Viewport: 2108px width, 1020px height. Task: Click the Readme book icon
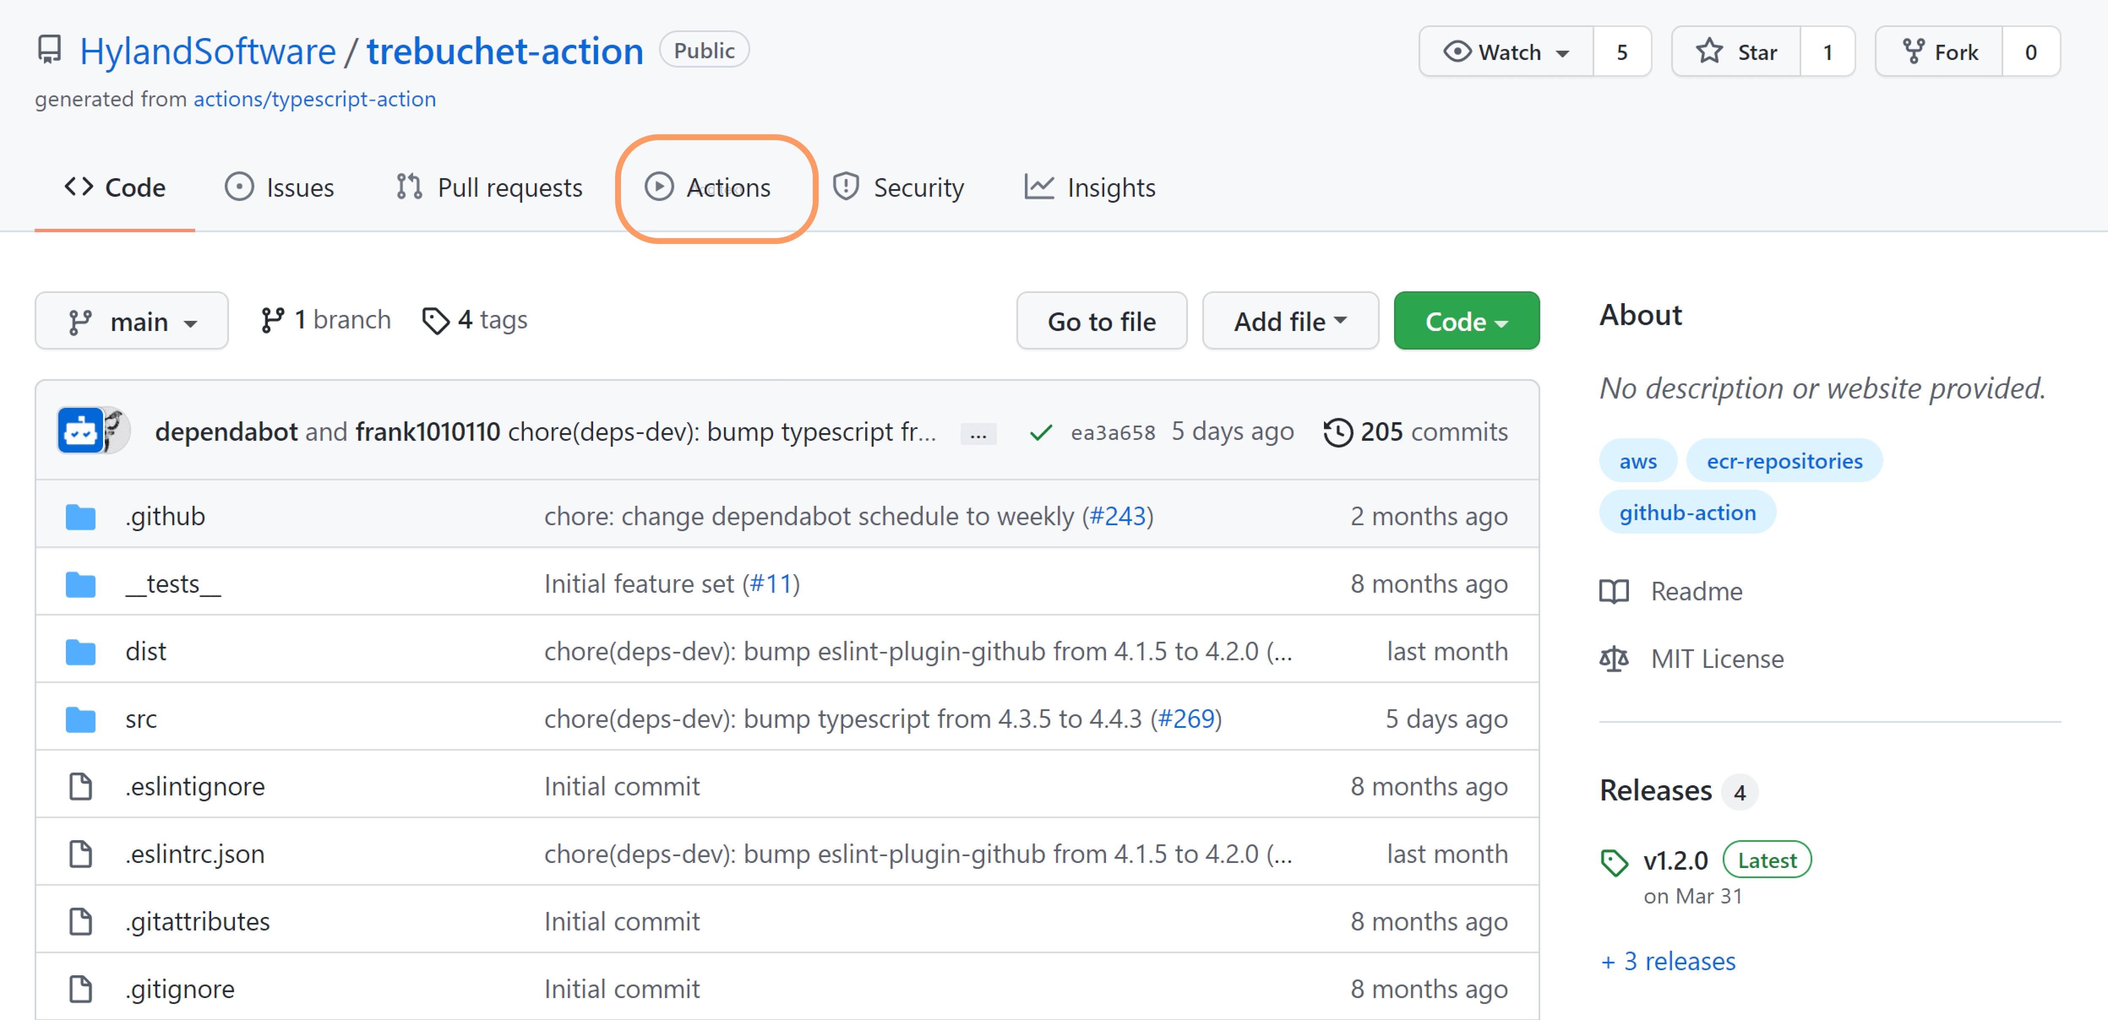click(1614, 591)
